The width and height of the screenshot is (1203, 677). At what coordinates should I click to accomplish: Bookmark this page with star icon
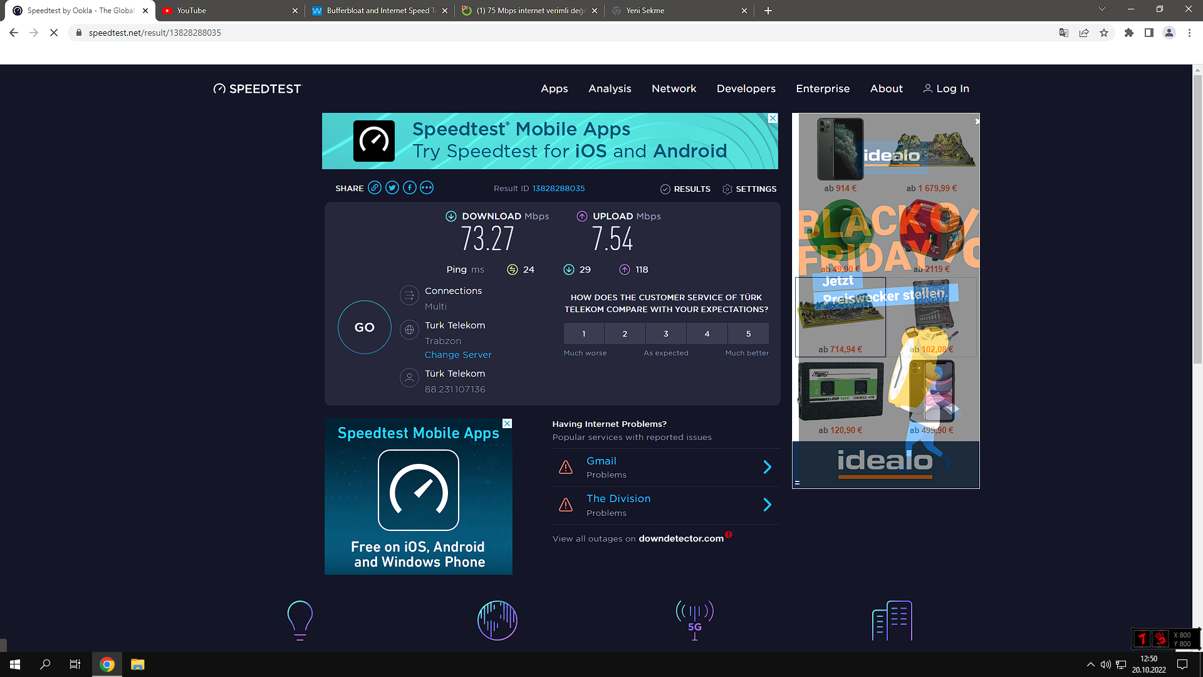click(1104, 33)
